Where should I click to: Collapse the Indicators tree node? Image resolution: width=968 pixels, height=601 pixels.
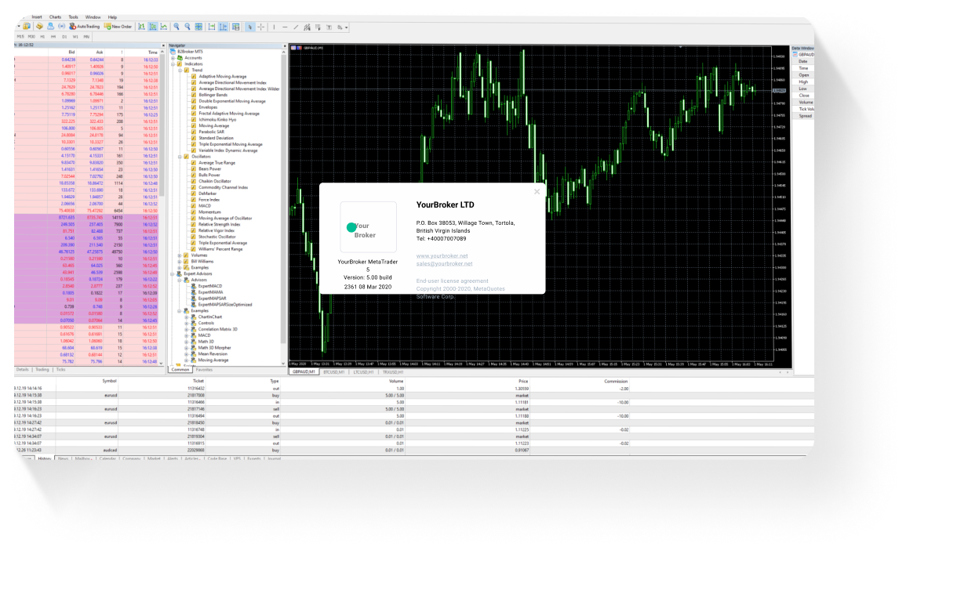(x=173, y=64)
